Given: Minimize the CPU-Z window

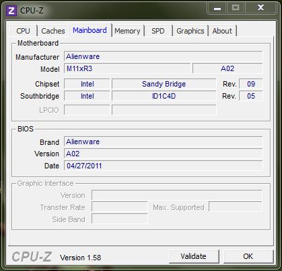Looking at the screenshot, I should coord(217,9).
